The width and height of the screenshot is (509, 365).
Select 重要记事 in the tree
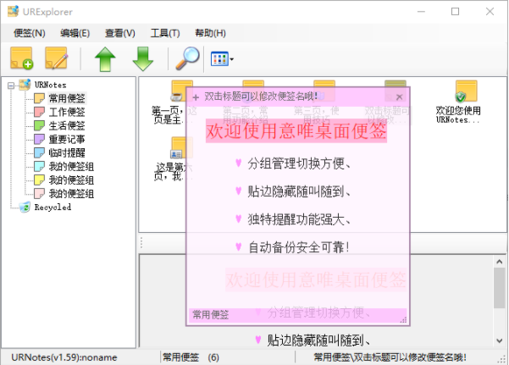click(67, 140)
